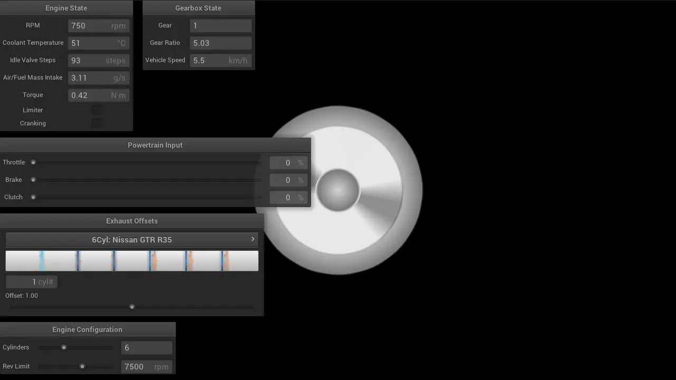Click the Coolant Temperature field
The height and width of the screenshot is (380, 676).
tap(99, 43)
